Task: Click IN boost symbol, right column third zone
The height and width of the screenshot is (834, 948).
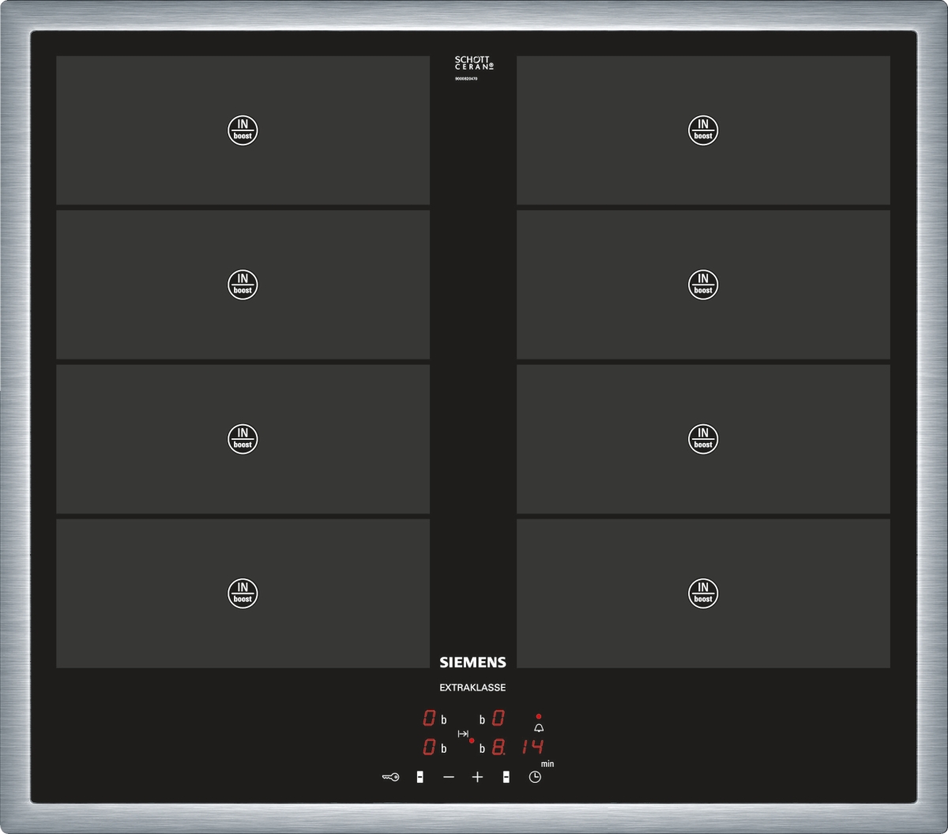Action: pos(702,439)
